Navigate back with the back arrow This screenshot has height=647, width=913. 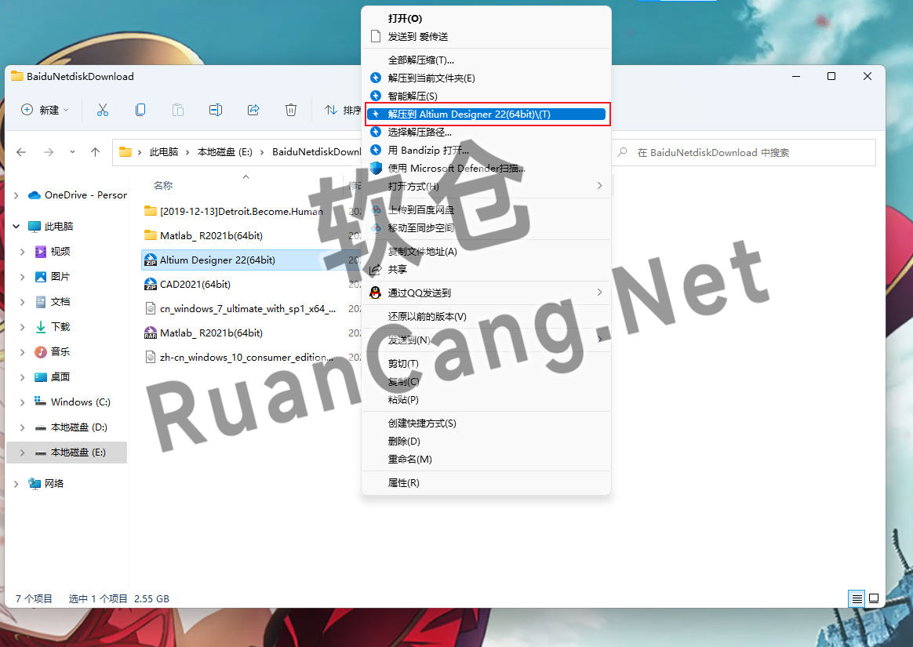tap(21, 152)
